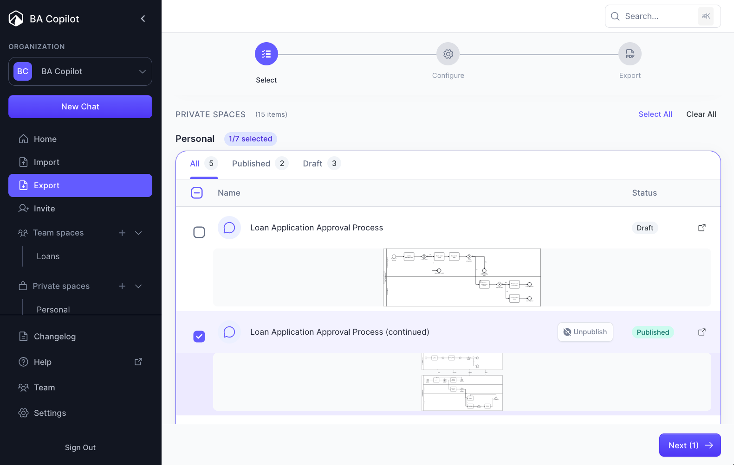Image resolution: width=734 pixels, height=465 pixels.
Task: Collapse the Team spaces section
Action: click(x=138, y=233)
